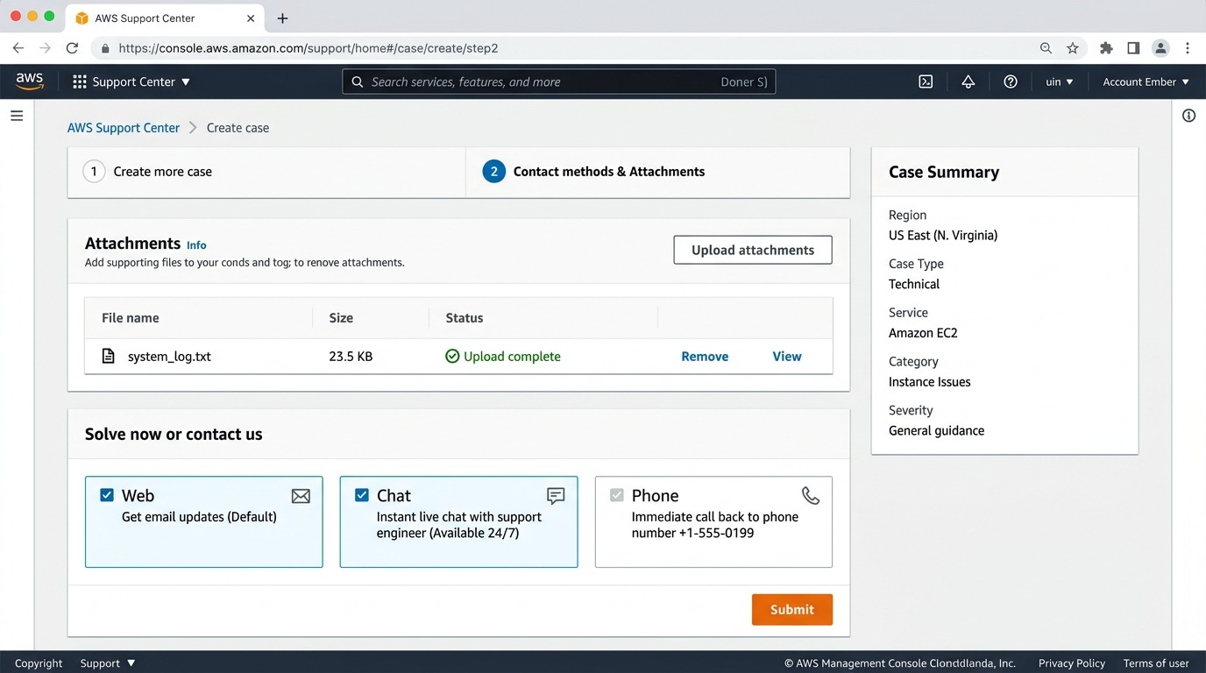1206x673 pixels.
Task: Open AWS Support Center breadcrumb link
Action: [x=124, y=128]
